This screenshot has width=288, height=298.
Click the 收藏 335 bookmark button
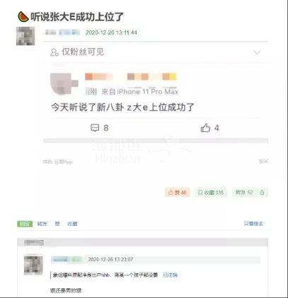(x=211, y=193)
